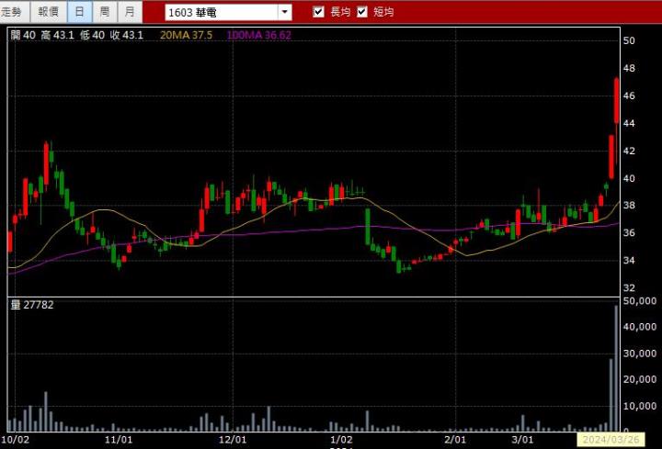This screenshot has height=449, width=662.
Task: Select the 日 daily chart tab
Action: coord(80,12)
